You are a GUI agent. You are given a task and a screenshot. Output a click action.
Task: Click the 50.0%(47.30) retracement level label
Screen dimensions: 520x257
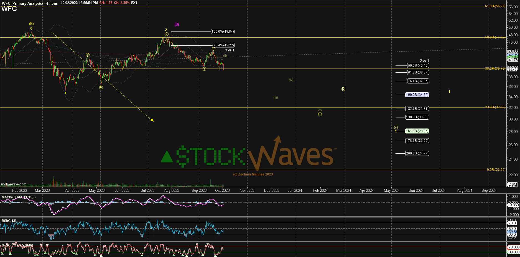[495, 37]
